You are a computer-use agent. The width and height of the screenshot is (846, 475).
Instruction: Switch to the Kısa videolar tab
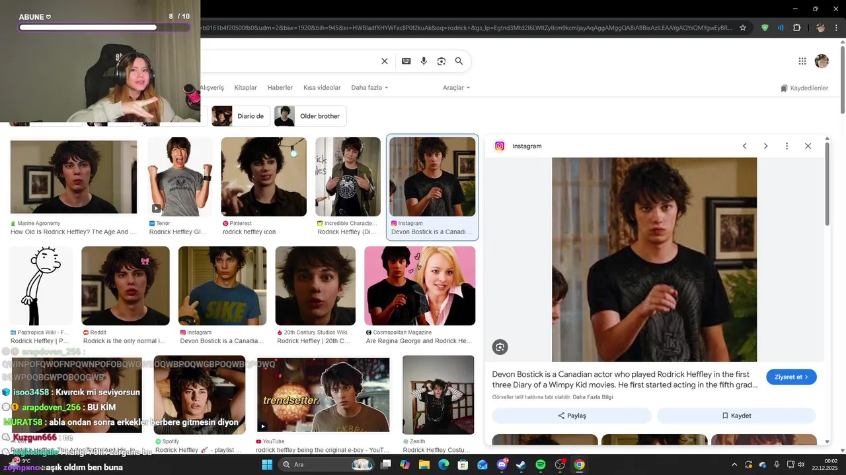pyautogui.click(x=322, y=88)
